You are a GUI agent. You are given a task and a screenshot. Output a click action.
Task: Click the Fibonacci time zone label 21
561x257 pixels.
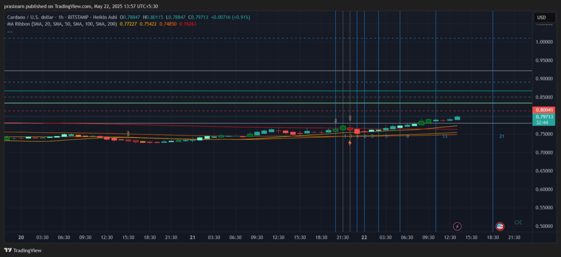(x=502, y=136)
